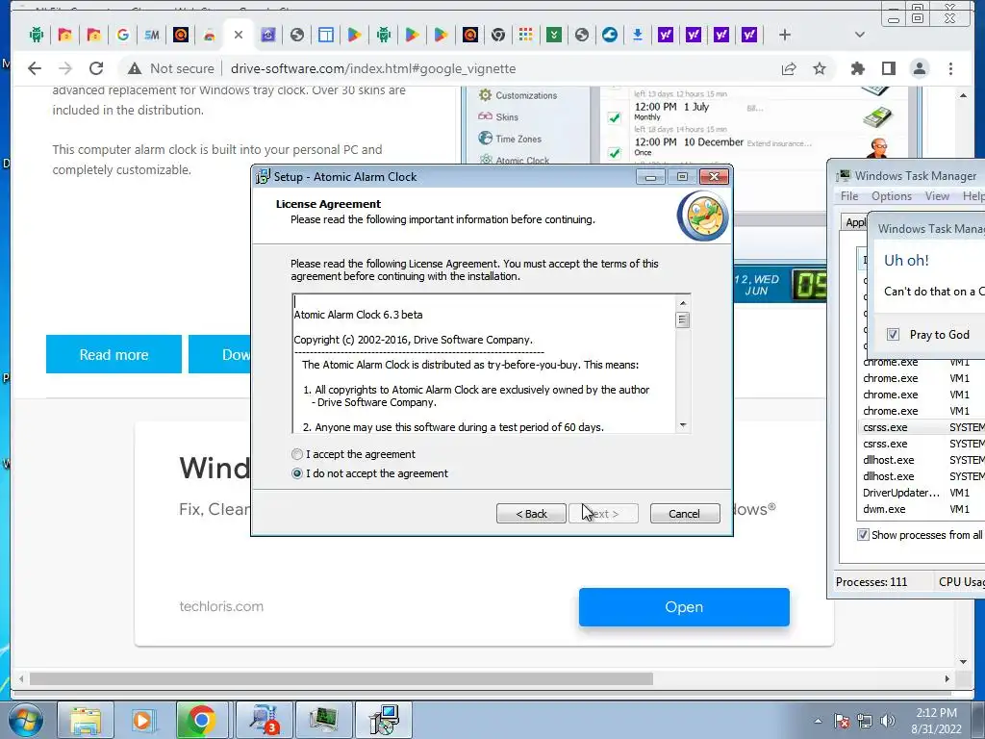Open the volume speaker tray icon
The width and height of the screenshot is (985, 739).
888,721
